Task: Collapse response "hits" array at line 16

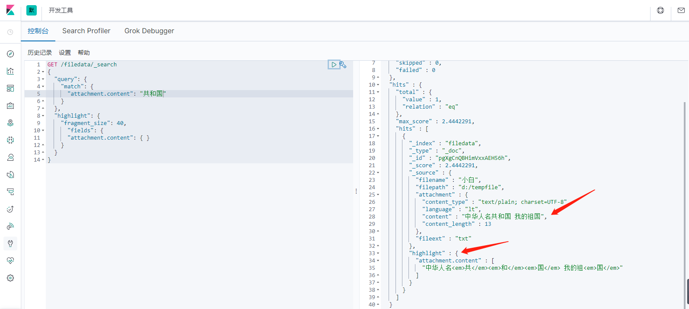Action: click(x=378, y=129)
